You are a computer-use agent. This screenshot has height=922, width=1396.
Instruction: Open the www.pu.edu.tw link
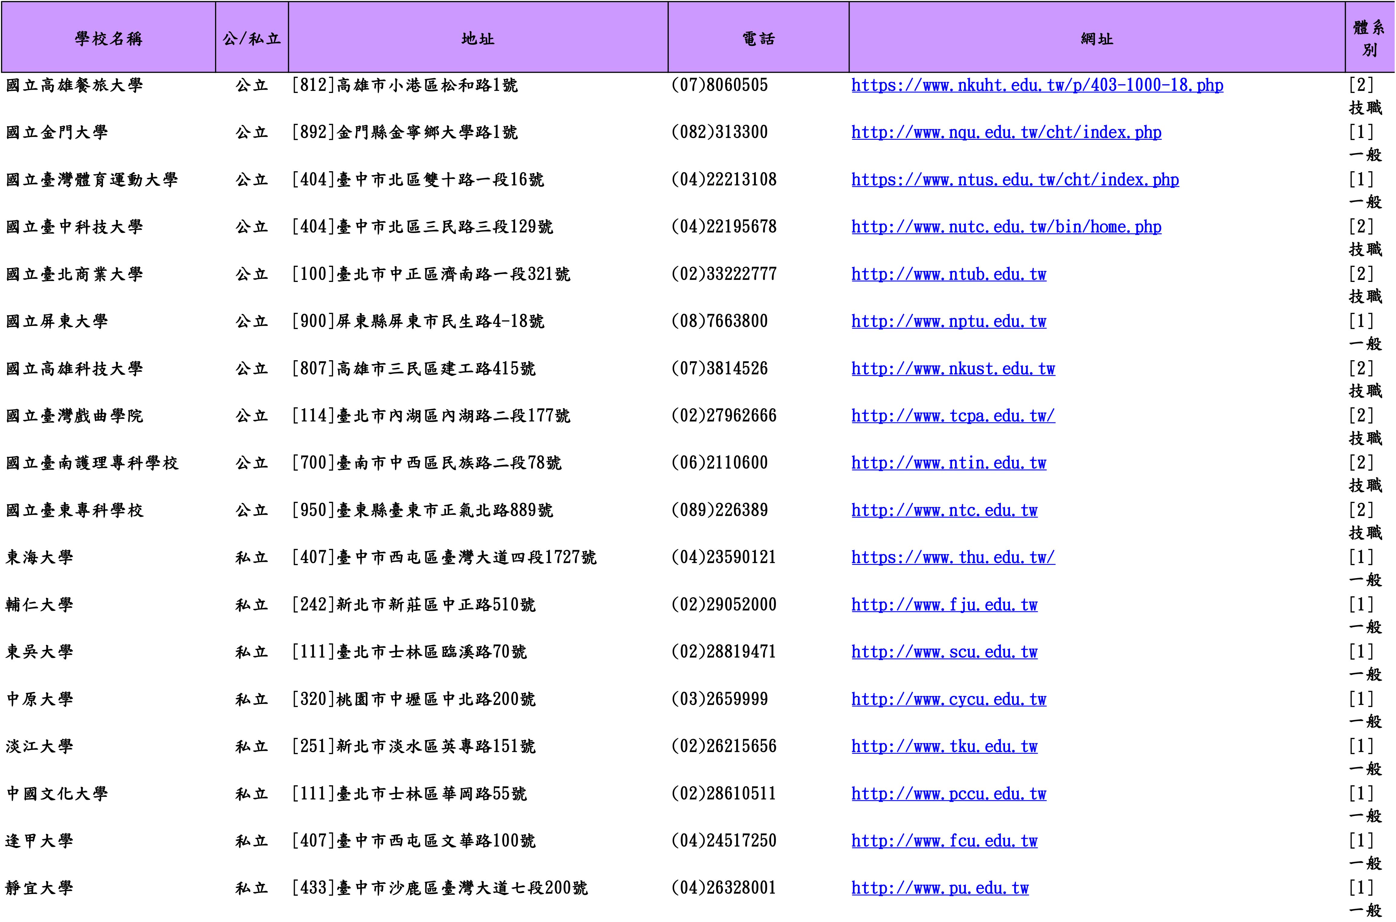click(x=940, y=888)
